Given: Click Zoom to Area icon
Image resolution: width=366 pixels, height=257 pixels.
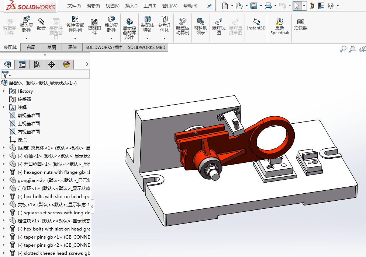Looking at the screenshot, I should (x=352, y=49).
